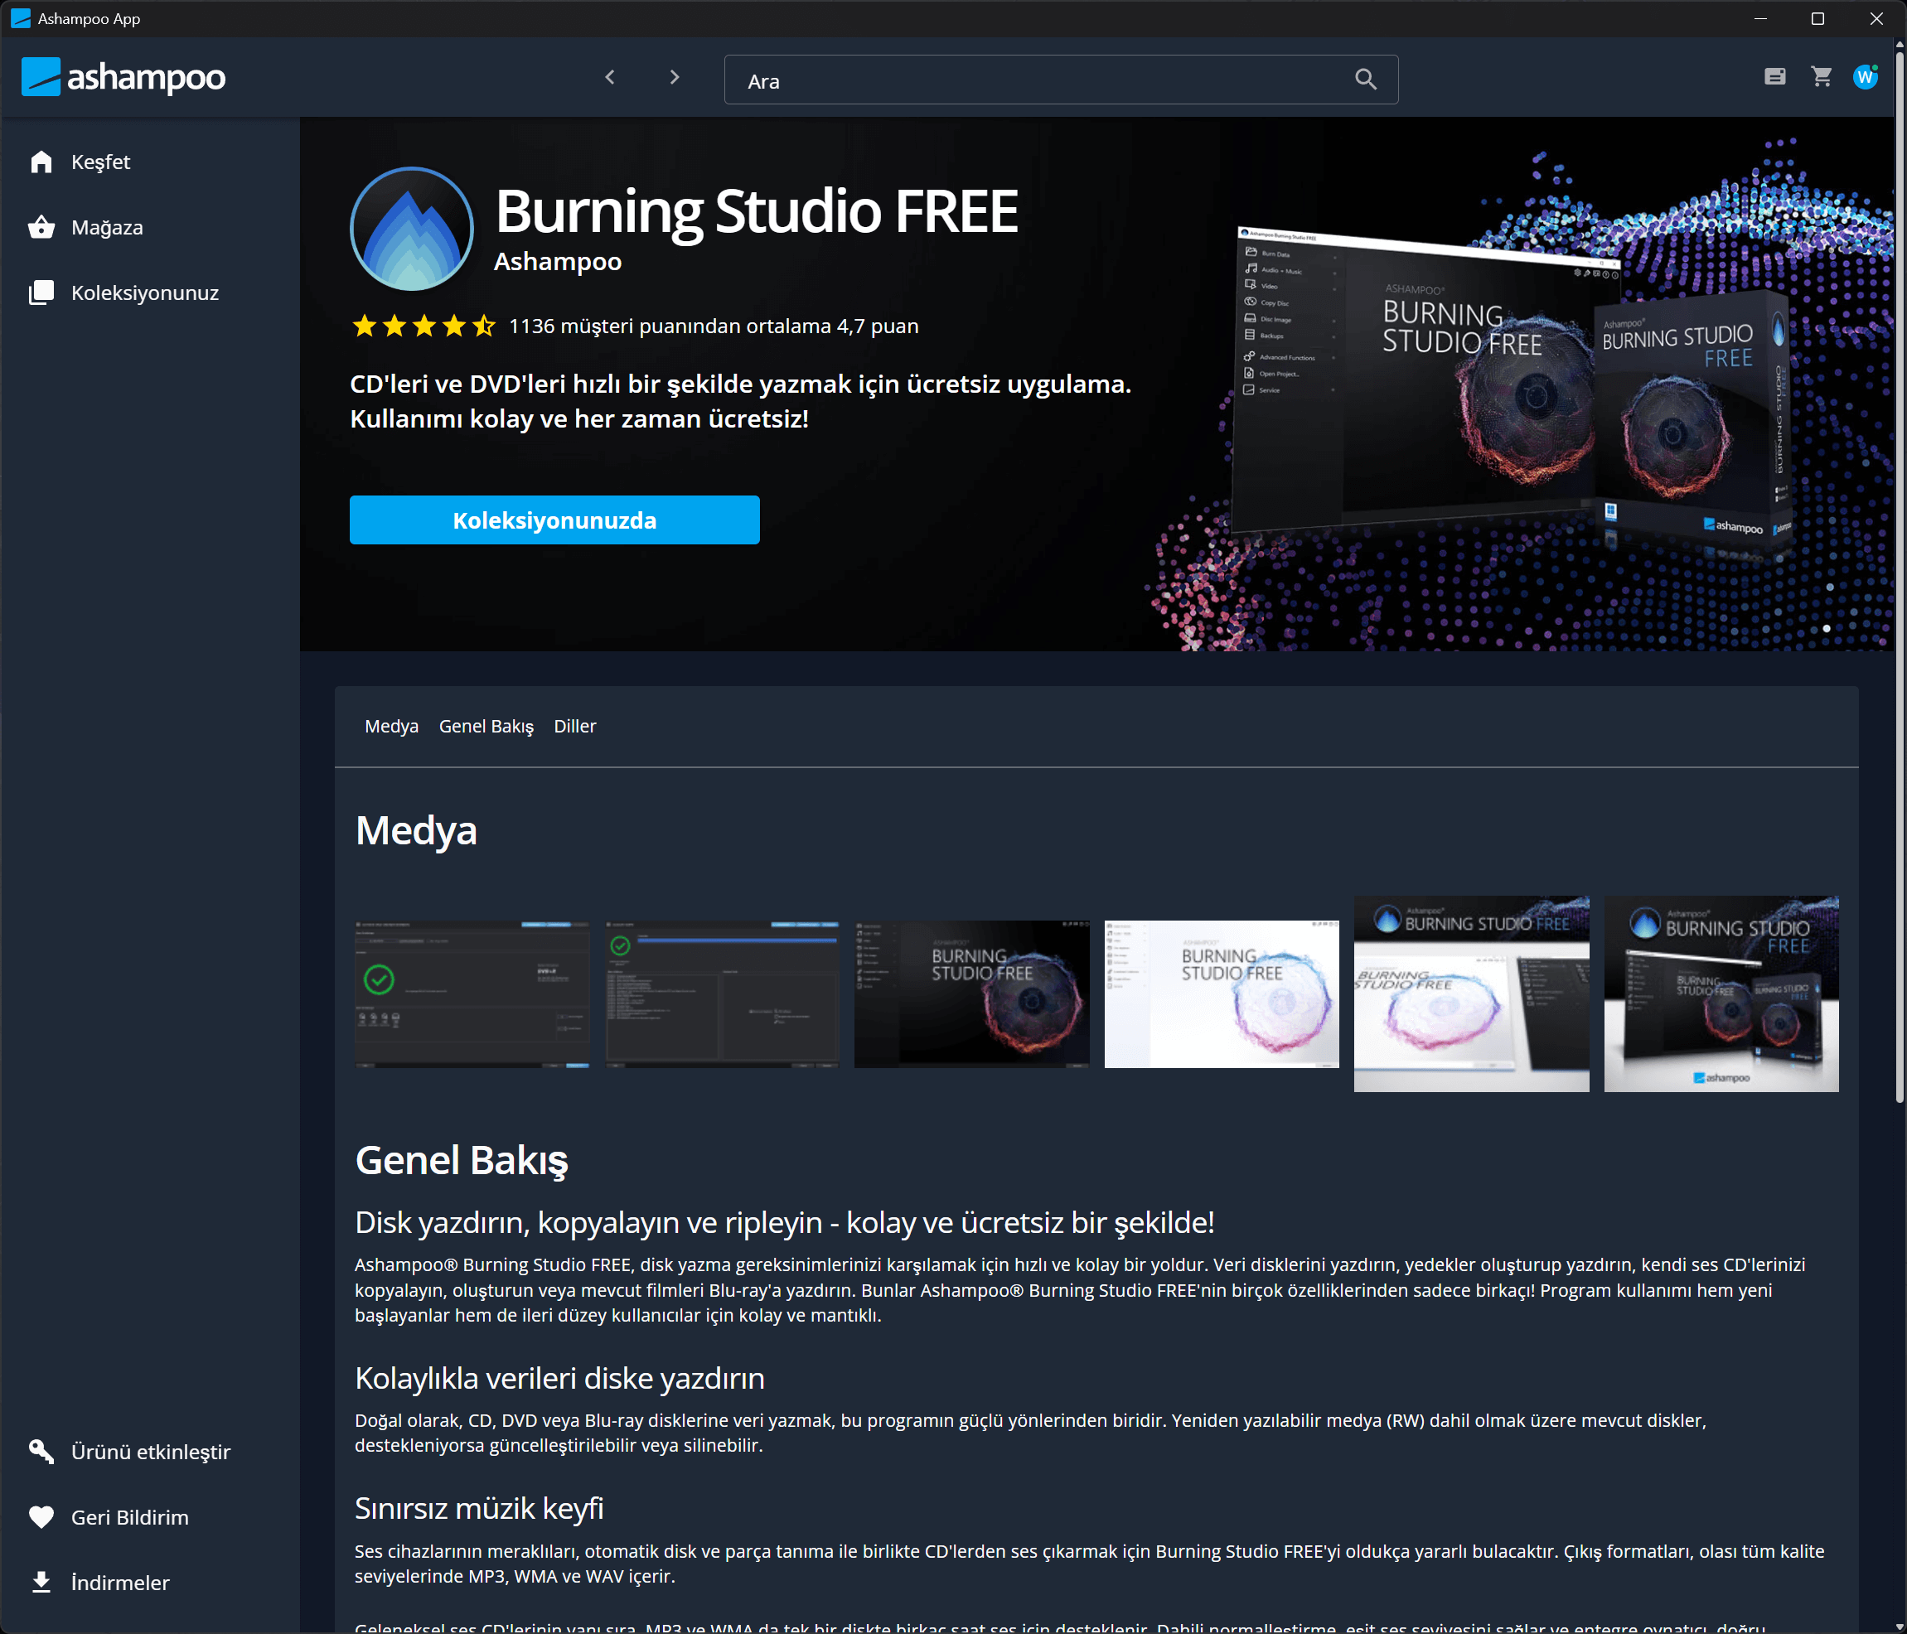
Task: Click the heading 'Sınırsız müzik keyfi'
Action: point(480,1508)
